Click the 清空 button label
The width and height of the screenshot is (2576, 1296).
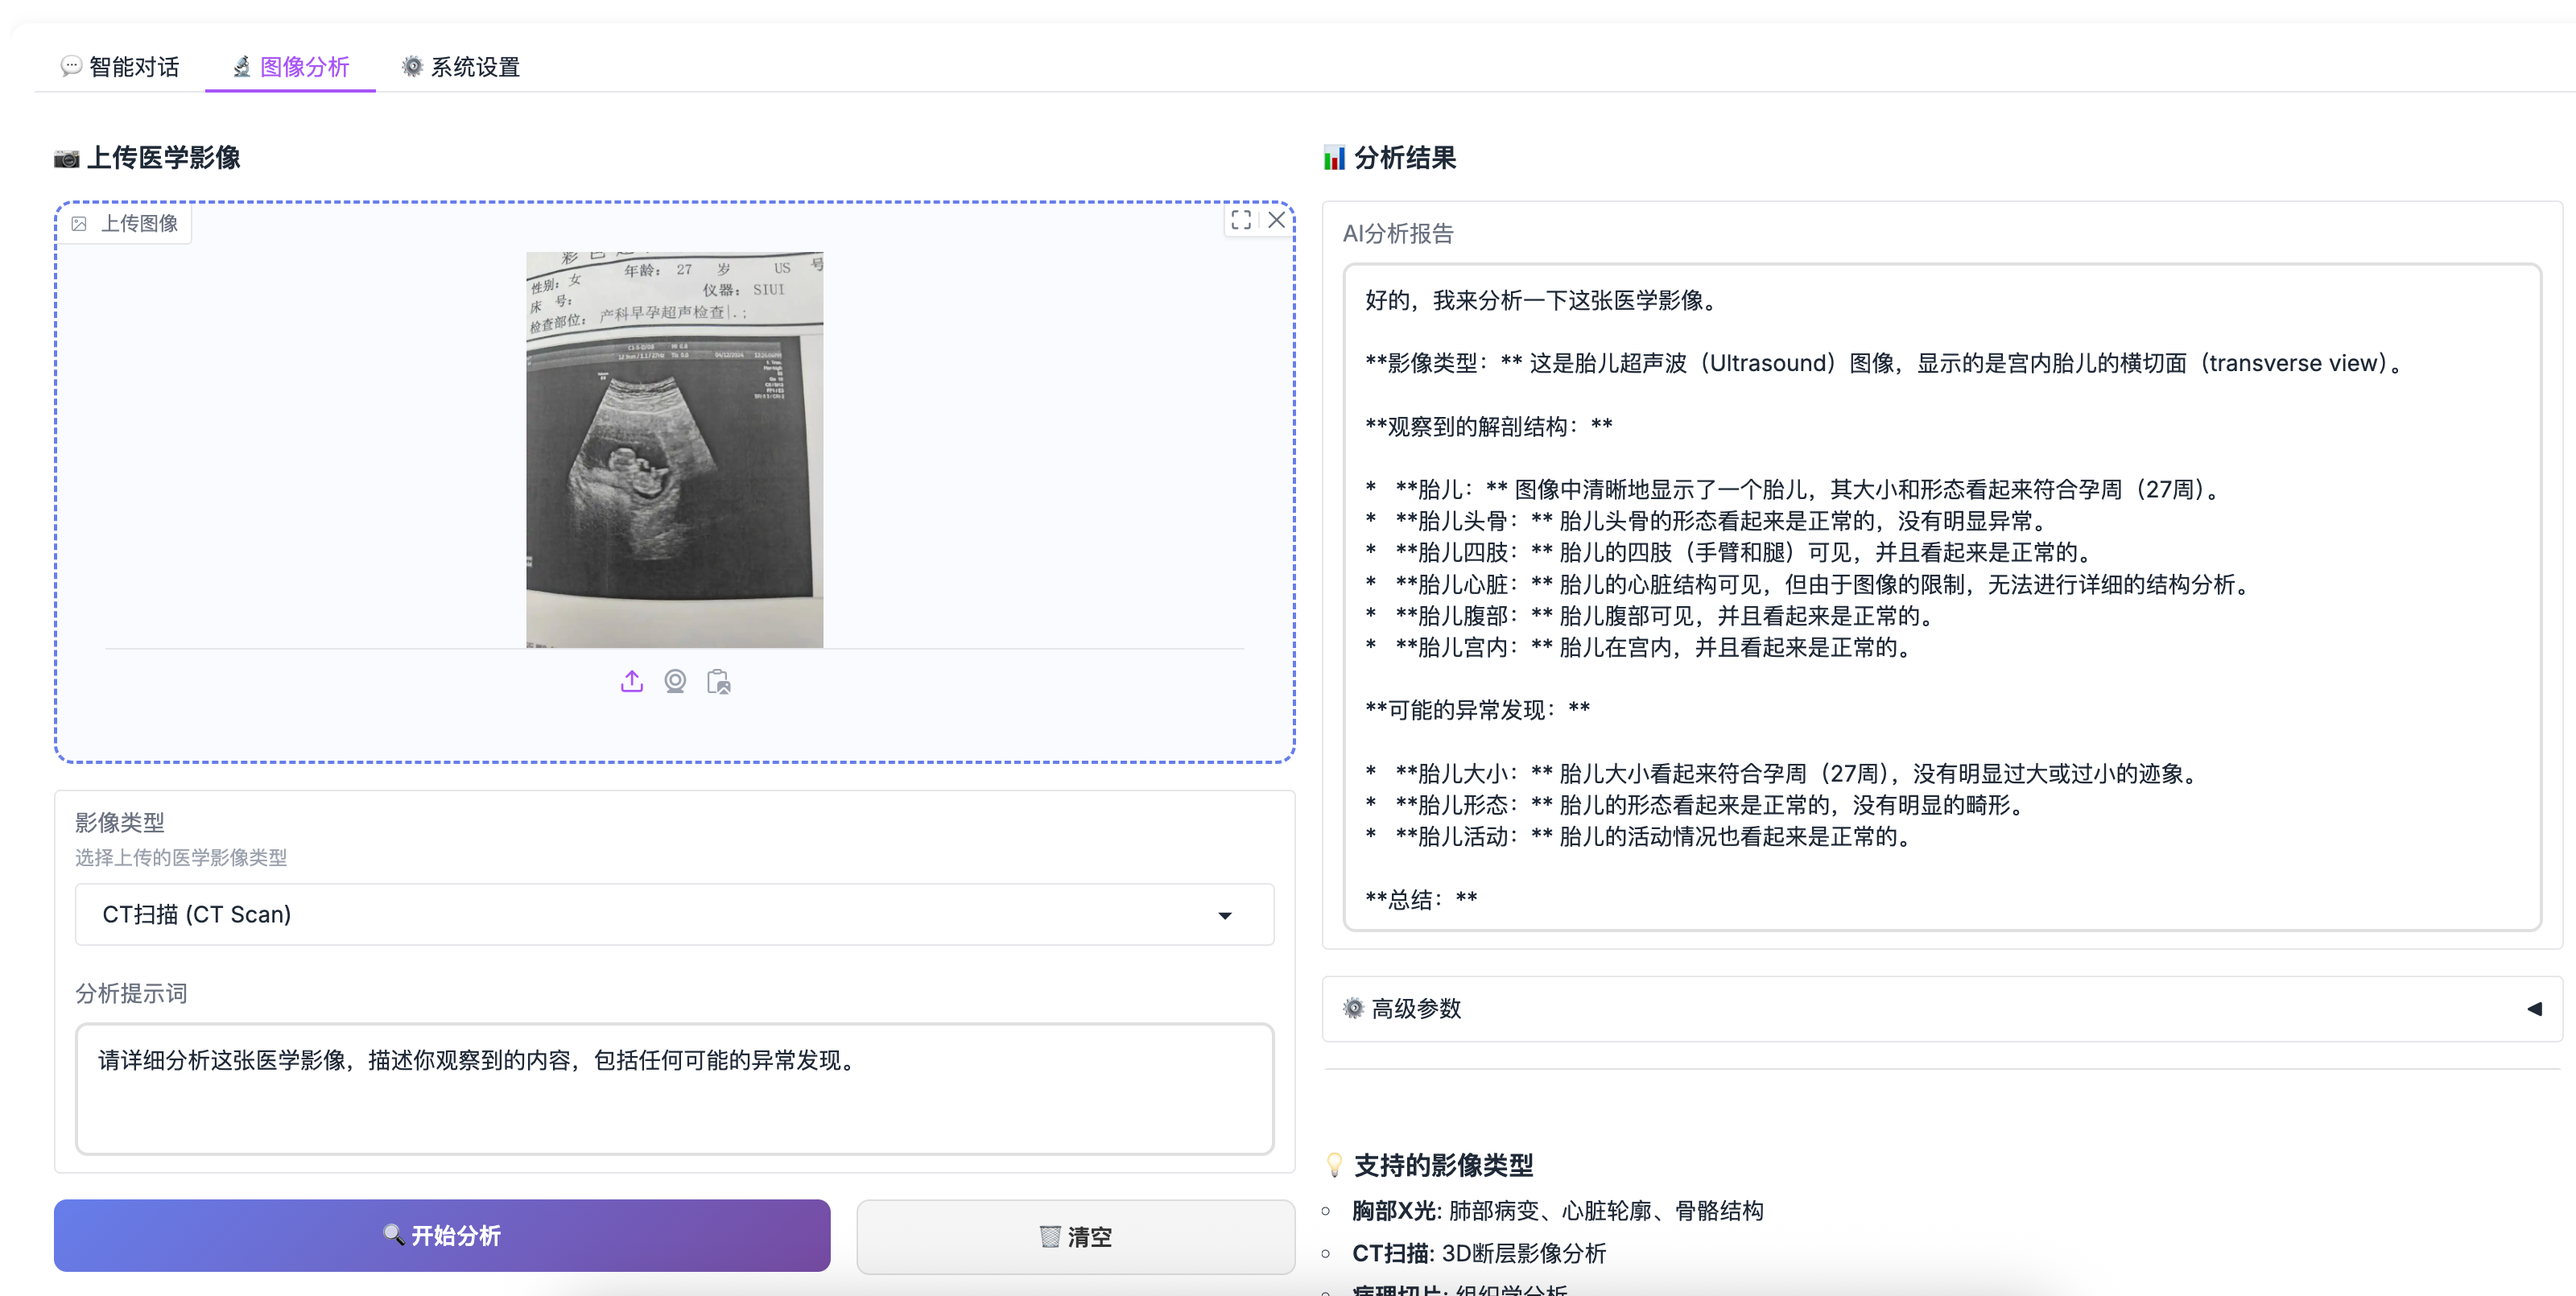coord(1089,1237)
